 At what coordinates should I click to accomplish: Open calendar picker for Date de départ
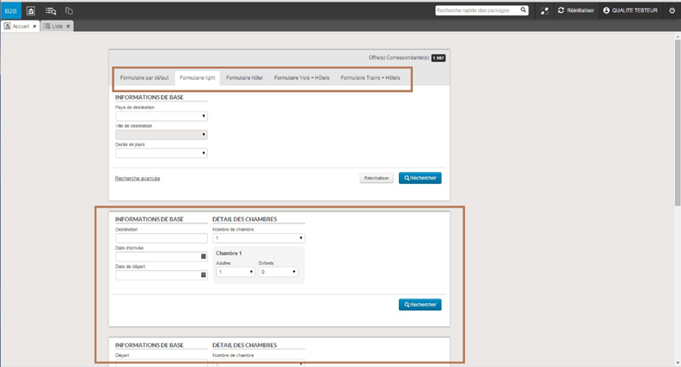(x=204, y=275)
